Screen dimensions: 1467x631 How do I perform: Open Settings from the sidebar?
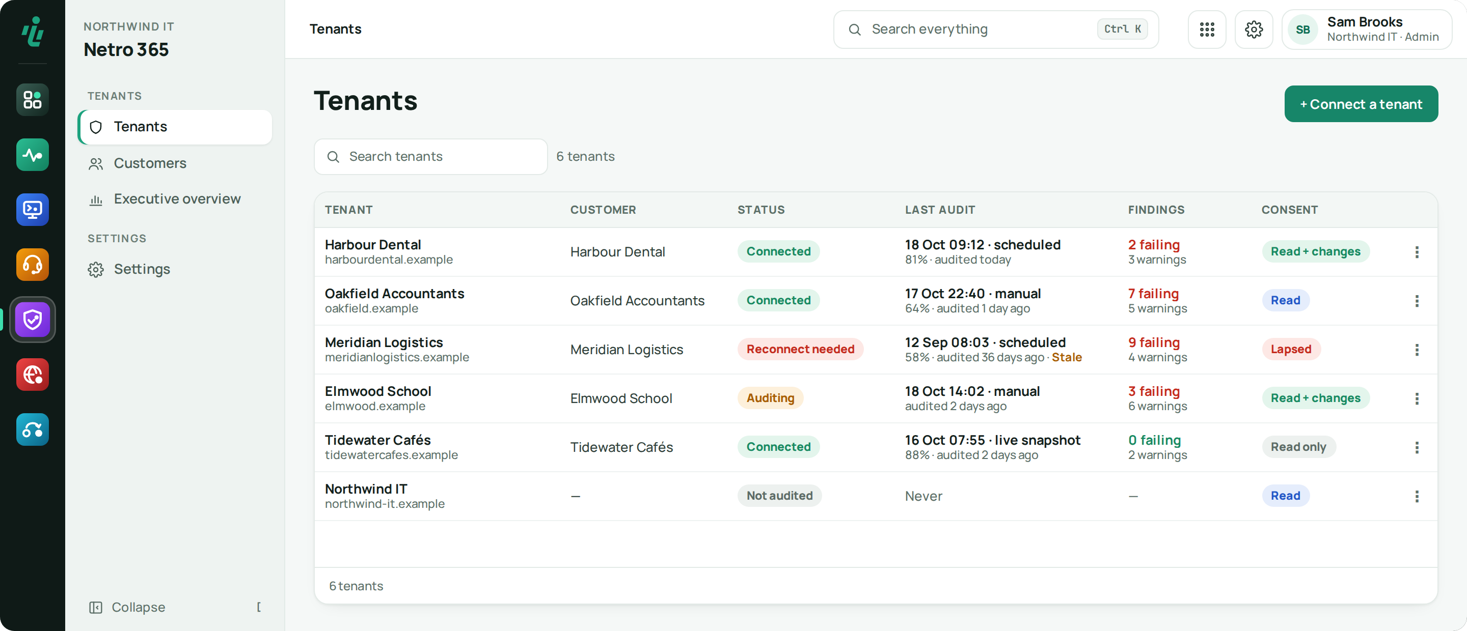(175, 269)
